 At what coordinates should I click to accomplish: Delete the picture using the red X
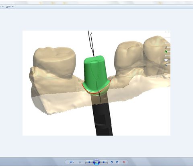[124, 162]
